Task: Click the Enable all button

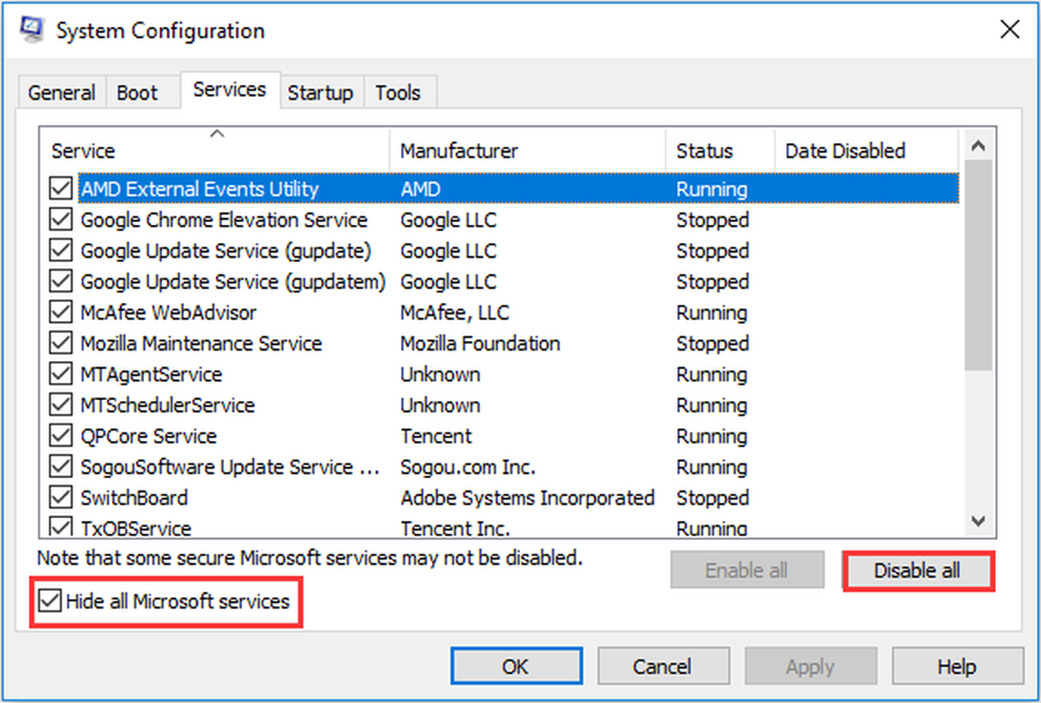Action: 747,570
